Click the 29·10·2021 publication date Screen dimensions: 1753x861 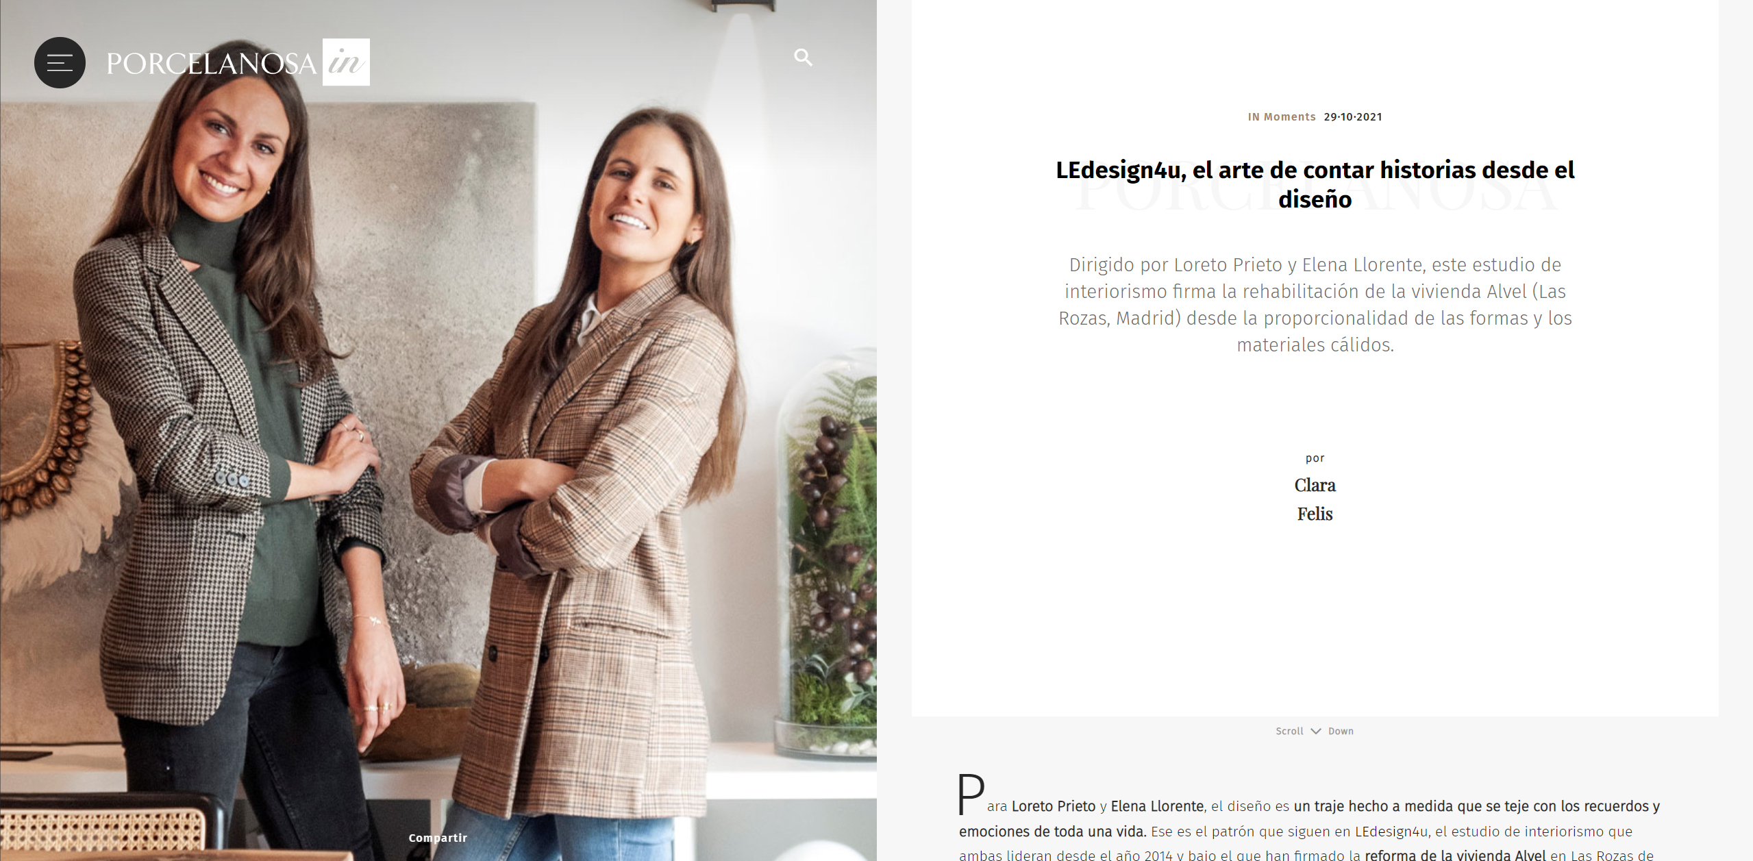coord(1353,117)
